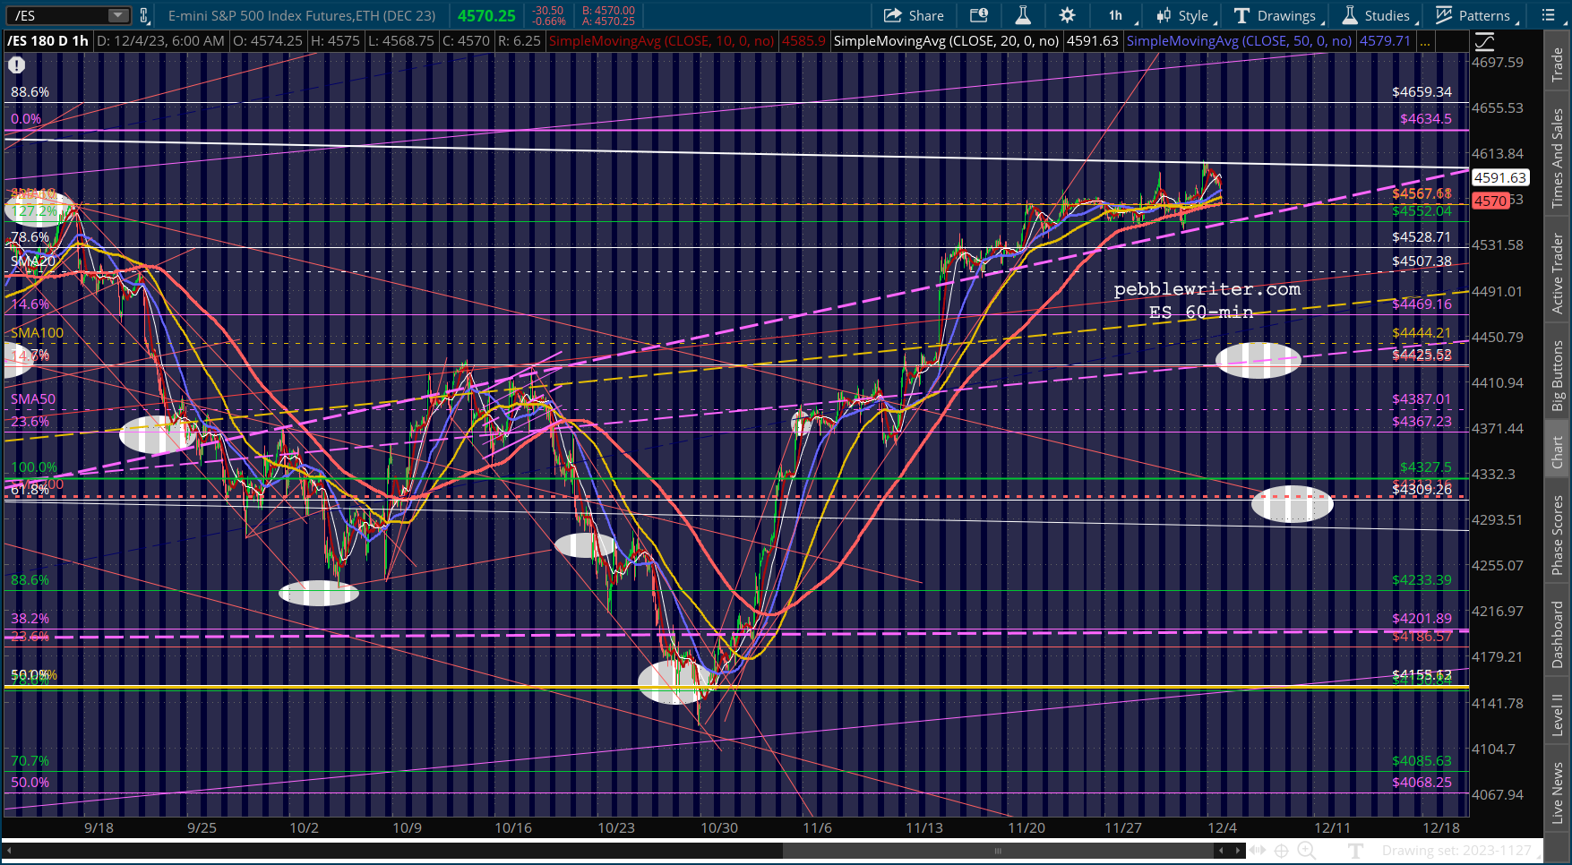Click scroll right arrow on time scrollbar

[x=1237, y=851]
